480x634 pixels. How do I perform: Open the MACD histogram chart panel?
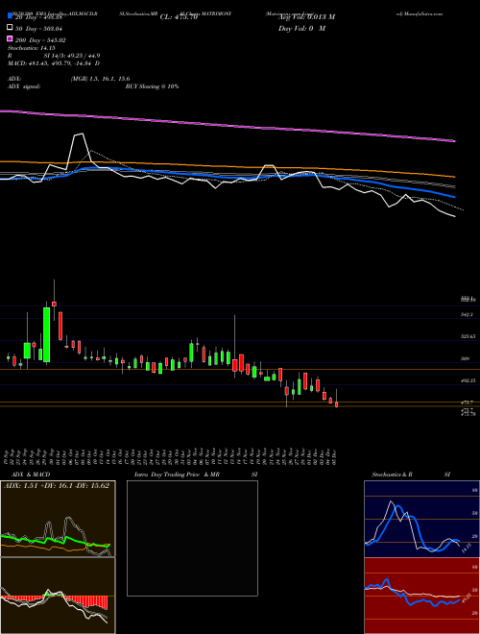(x=58, y=596)
